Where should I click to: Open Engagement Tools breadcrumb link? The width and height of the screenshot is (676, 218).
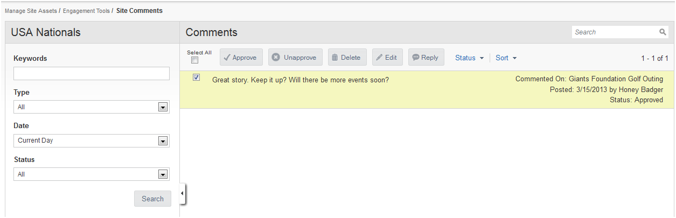click(x=86, y=11)
